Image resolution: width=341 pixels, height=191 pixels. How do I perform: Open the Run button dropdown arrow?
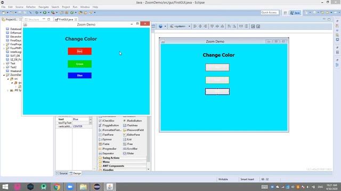click(x=48, y=13)
